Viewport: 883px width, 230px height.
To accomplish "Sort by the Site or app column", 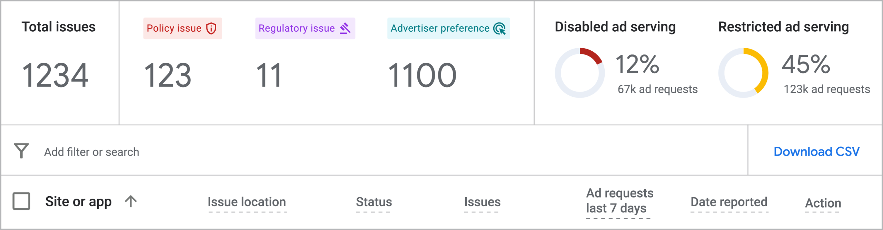I will 78,201.
